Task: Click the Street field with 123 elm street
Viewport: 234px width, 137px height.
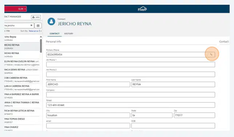Action: pyautogui.click(x=131, y=105)
